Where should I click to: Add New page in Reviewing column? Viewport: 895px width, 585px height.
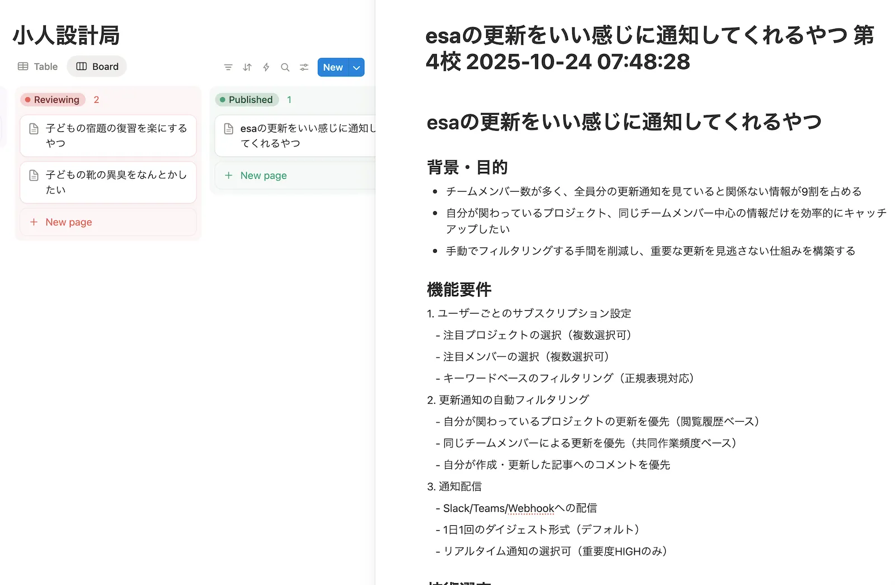tap(68, 222)
